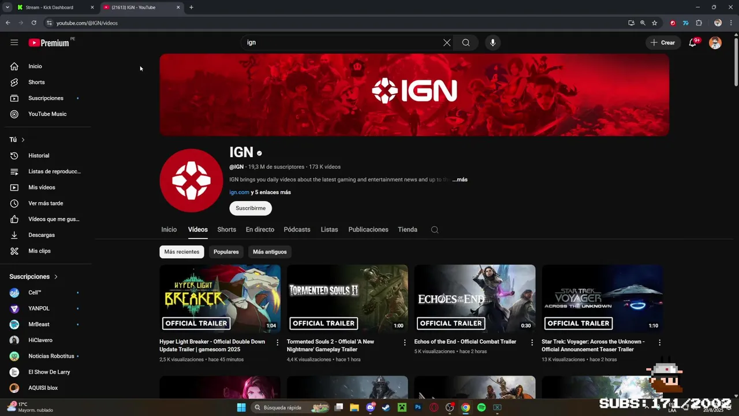
Task: Expand the Suscripciones section header
Action: (x=34, y=277)
